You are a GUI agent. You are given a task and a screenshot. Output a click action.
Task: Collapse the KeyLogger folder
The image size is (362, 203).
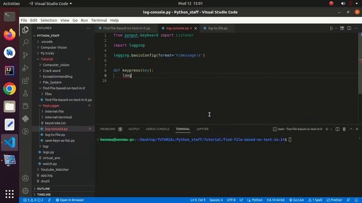51,105
